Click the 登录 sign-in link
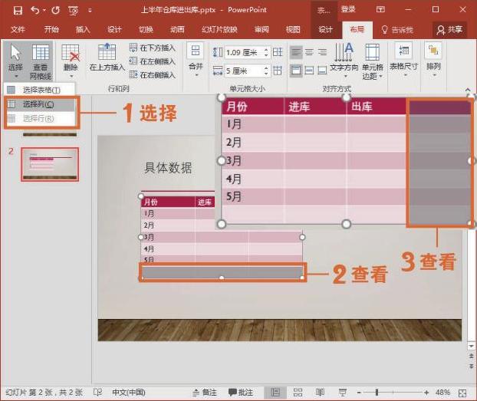Viewport: 477px width, 401px height. click(348, 9)
